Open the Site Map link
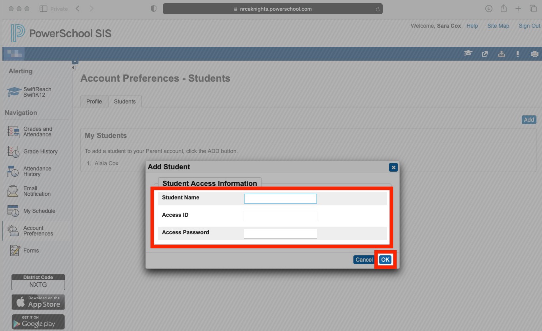542x331 pixels. click(x=498, y=26)
